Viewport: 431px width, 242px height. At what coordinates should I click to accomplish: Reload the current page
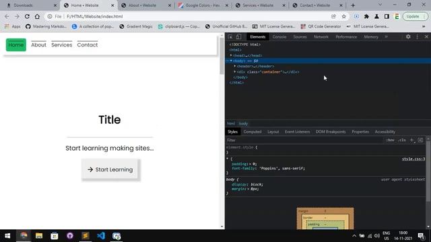27,16
